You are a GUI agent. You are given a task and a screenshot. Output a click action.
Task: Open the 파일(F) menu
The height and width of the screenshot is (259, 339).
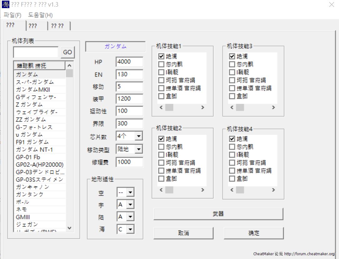coord(12,15)
